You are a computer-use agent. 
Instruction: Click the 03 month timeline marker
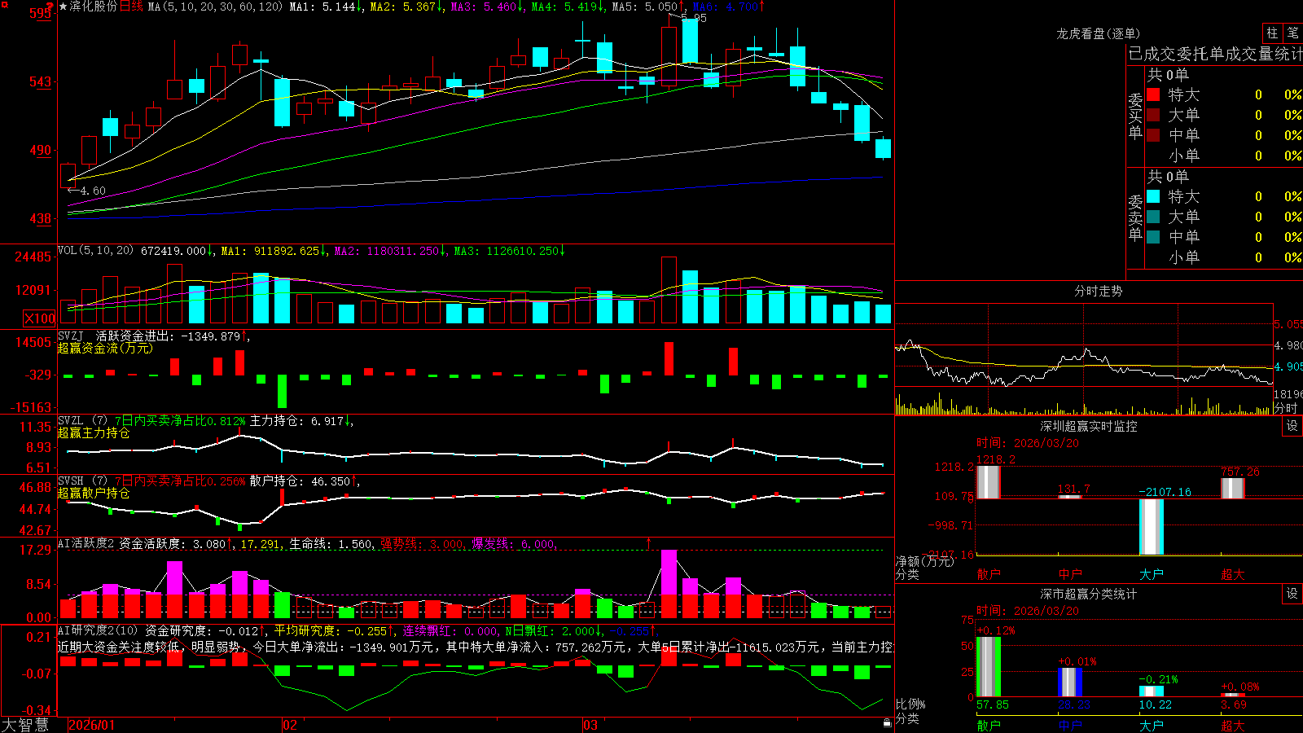(590, 725)
